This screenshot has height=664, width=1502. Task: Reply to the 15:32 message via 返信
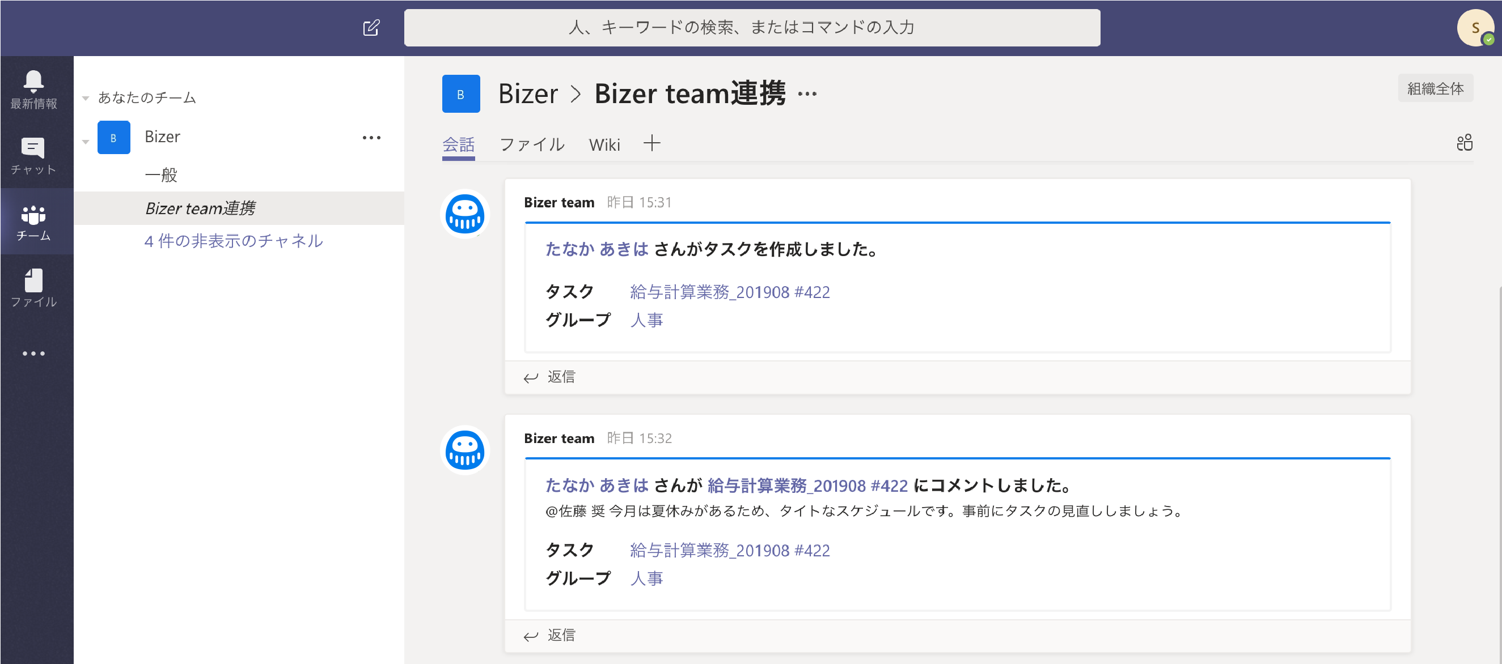[561, 635]
